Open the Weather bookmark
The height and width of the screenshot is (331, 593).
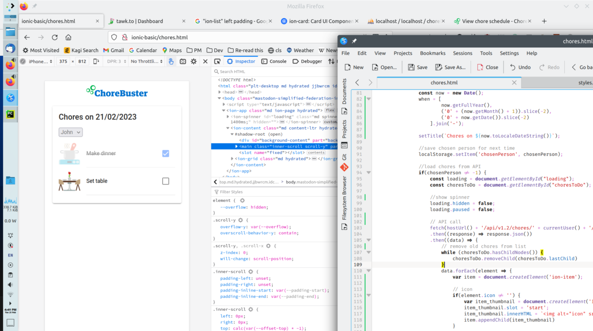click(x=299, y=50)
